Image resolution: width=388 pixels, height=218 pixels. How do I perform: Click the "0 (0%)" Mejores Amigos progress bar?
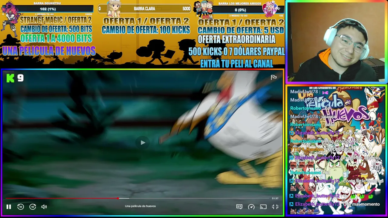point(240,10)
